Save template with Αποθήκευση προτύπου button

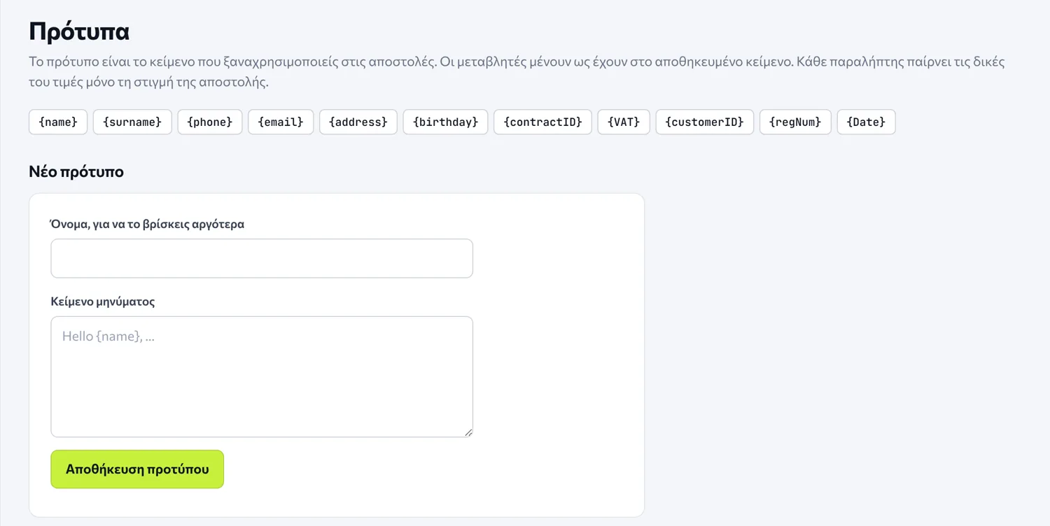point(137,469)
